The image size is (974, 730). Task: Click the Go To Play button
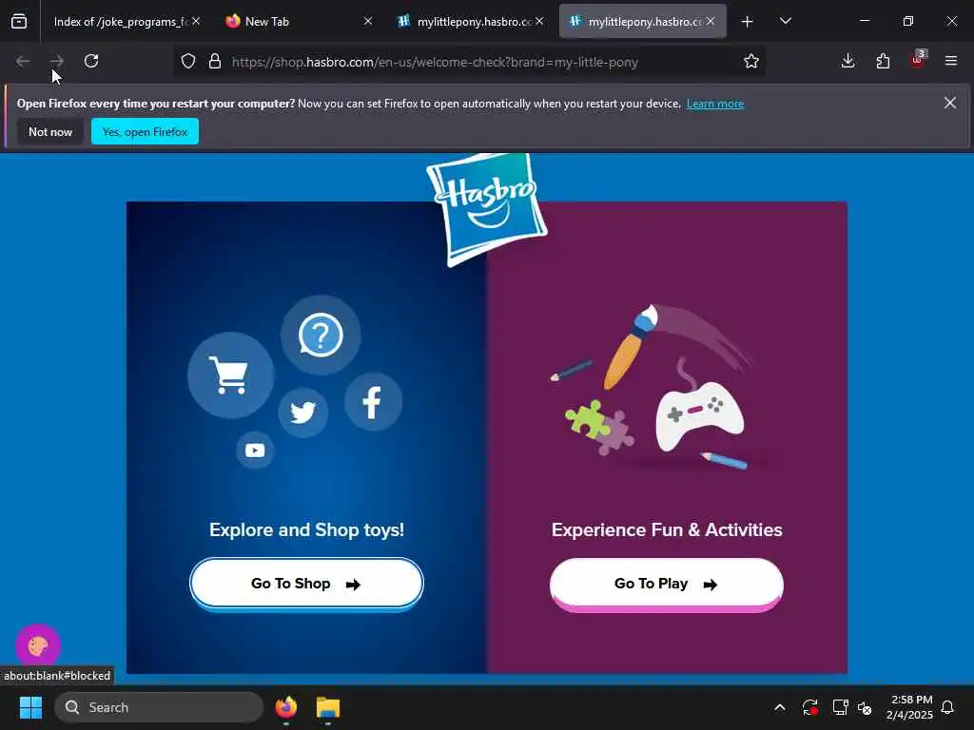[x=667, y=585]
